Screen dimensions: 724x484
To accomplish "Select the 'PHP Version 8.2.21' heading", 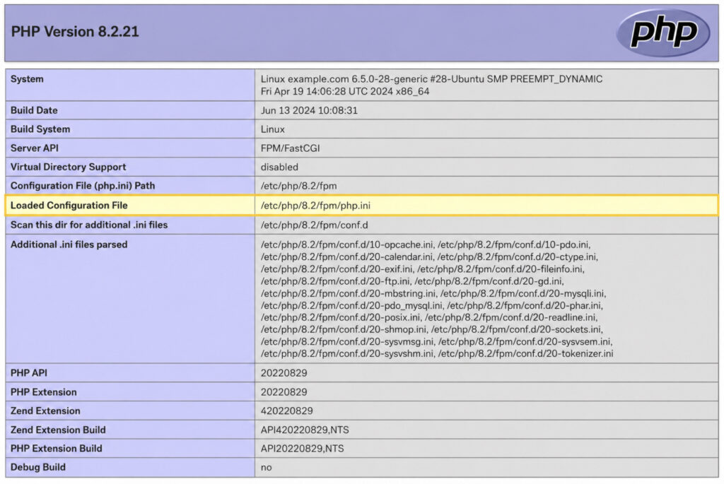I will tap(75, 31).
